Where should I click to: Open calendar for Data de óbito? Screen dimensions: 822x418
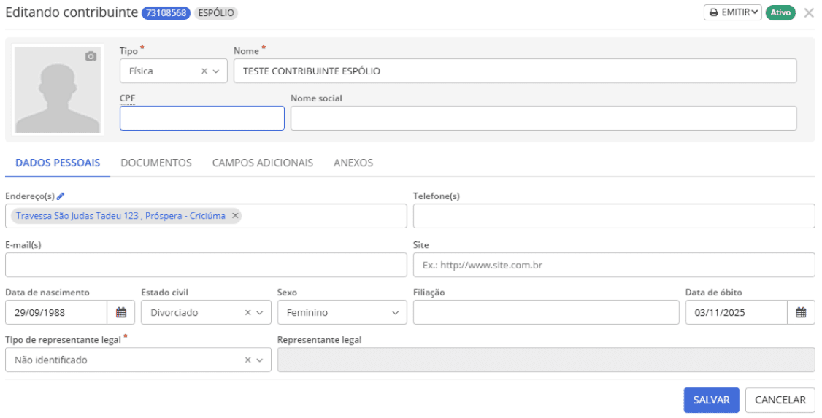tap(801, 312)
